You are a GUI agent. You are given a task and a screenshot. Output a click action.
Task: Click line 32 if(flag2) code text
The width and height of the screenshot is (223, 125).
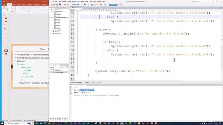tap(114, 42)
